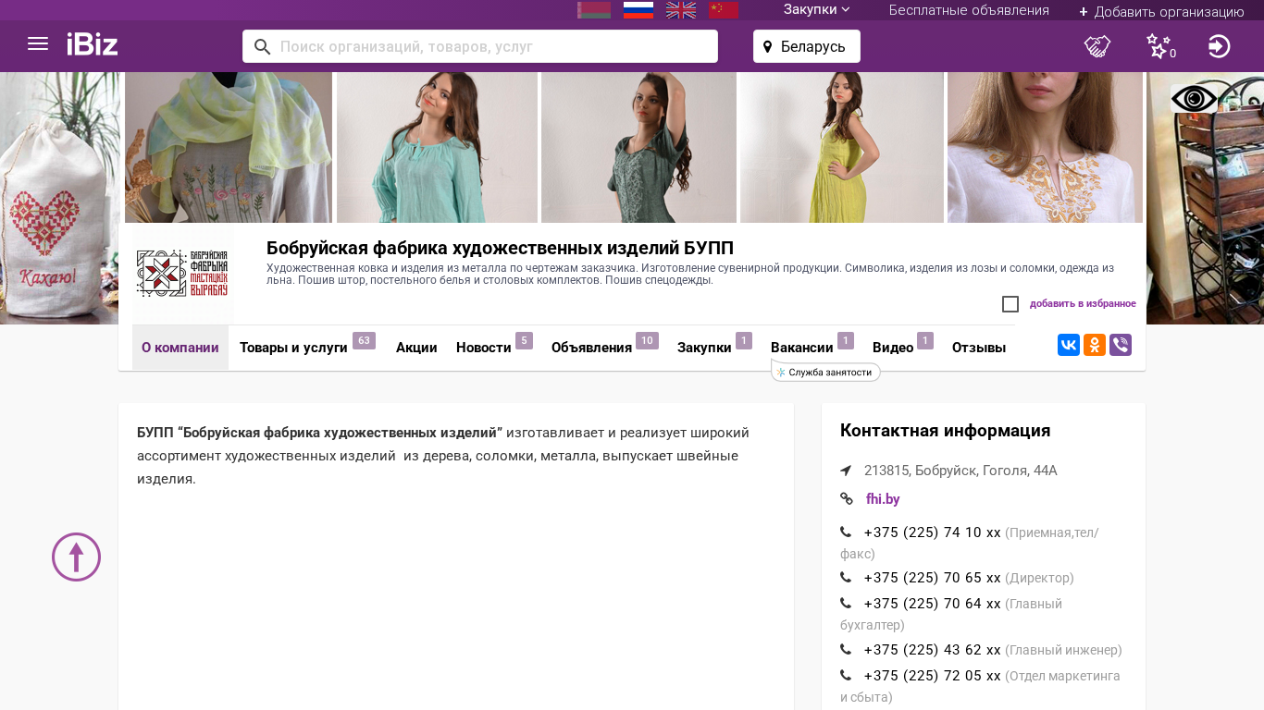Click the Служба занятости badge
This screenshot has height=710, width=1264.
tap(825, 372)
